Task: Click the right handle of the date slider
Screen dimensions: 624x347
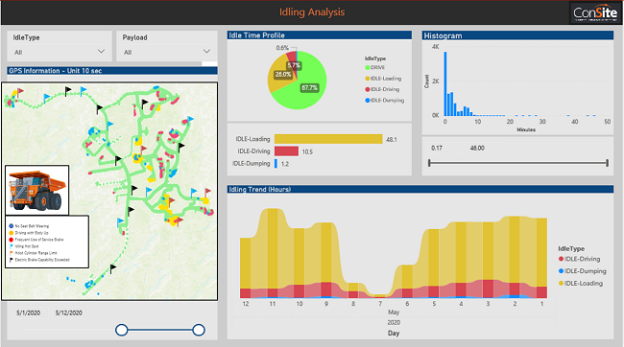Action: pos(199,330)
